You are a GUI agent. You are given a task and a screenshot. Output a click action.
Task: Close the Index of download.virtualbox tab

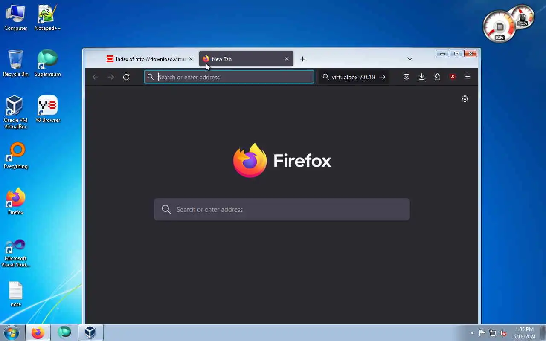click(x=191, y=59)
